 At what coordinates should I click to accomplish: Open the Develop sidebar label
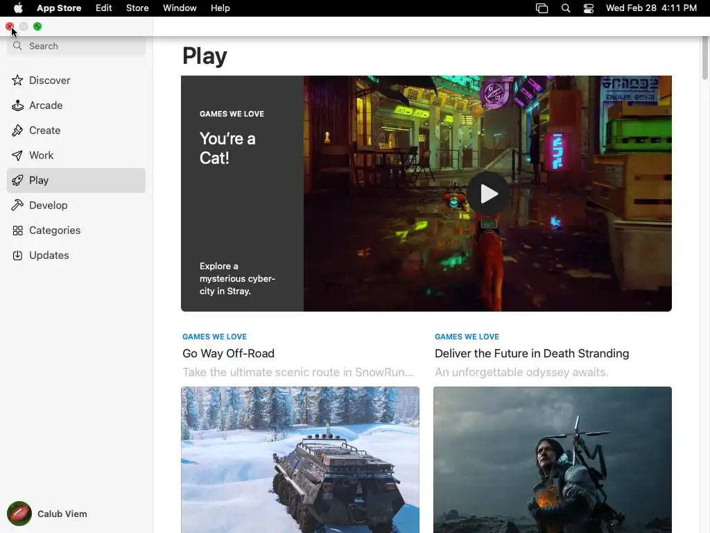pos(49,205)
